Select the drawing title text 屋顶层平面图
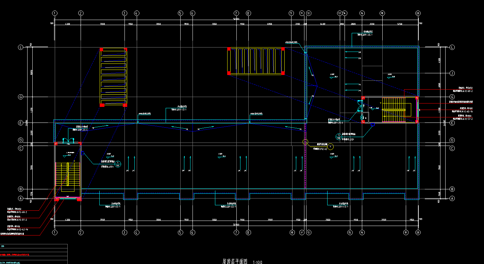 [235, 261]
